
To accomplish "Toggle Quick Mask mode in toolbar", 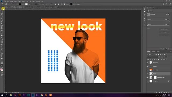I will pyautogui.click(x=2, y=73).
